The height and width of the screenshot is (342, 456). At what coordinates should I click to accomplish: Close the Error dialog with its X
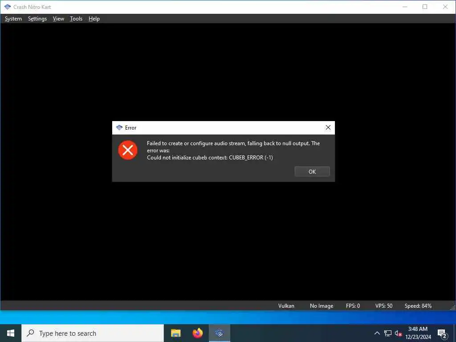pos(328,127)
